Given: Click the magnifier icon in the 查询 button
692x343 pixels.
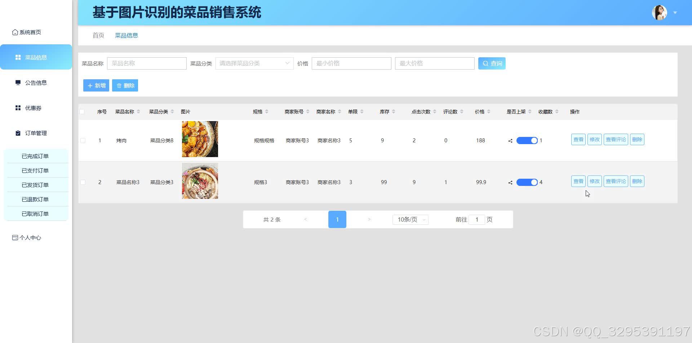Looking at the screenshot, I should 486,63.
